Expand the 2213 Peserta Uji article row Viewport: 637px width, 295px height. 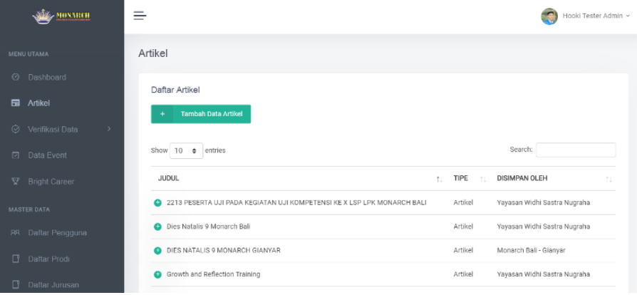coord(157,202)
